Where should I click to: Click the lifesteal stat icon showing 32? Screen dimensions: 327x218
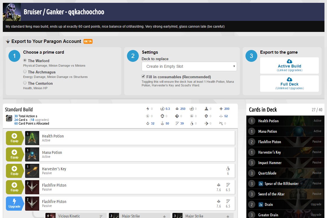click(148, 123)
